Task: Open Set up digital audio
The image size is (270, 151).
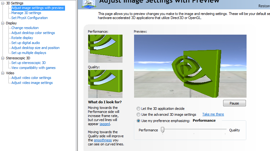Action: [x=26, y=43]
